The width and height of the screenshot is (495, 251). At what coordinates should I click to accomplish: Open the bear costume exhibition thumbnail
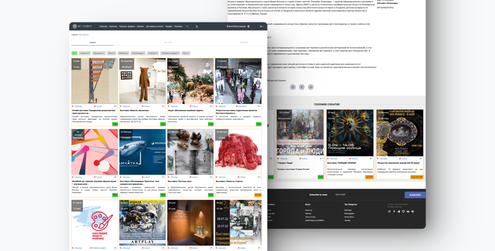pos(143,81)
